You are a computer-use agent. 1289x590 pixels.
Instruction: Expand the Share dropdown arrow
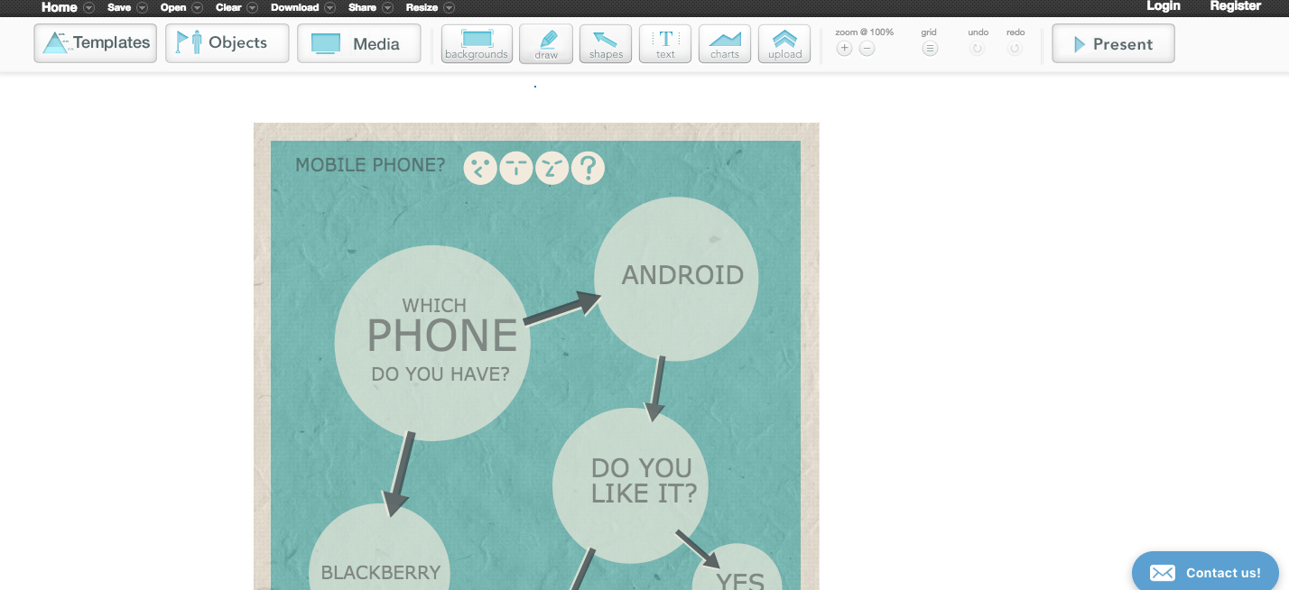tap(388, 8)
